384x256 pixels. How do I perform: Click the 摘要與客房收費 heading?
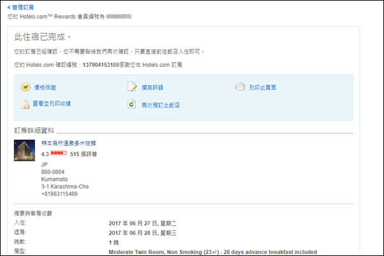[33, 213]
